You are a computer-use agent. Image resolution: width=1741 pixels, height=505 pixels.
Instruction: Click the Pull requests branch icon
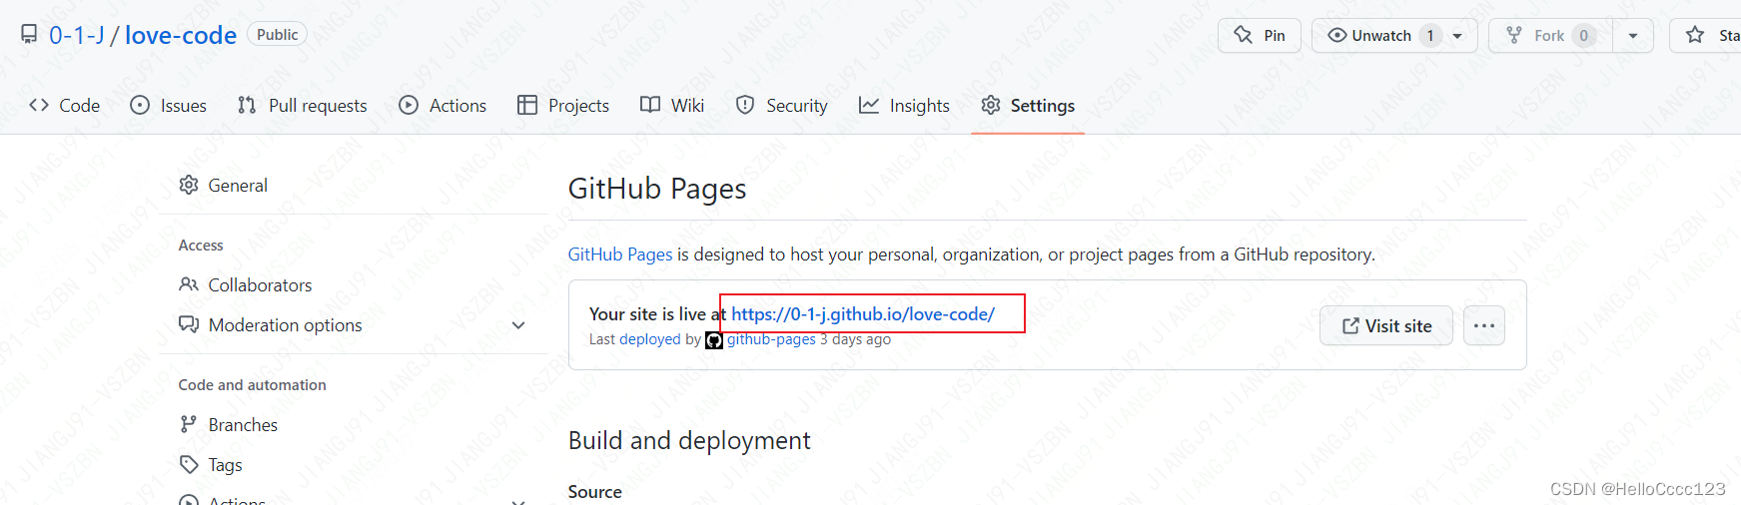click(247, 105)
